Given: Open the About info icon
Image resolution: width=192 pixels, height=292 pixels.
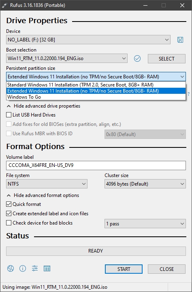Looking at the screenshot, I should [23, 268].
